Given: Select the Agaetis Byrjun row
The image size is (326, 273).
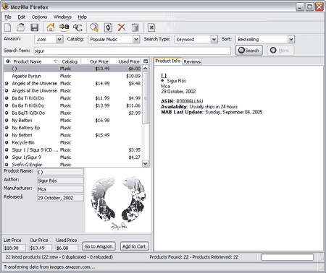Looking at the screenshot, I should [x=73, y=76].
